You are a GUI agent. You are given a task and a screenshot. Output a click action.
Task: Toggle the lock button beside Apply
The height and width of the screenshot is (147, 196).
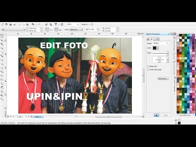click(x=156, y=115)
